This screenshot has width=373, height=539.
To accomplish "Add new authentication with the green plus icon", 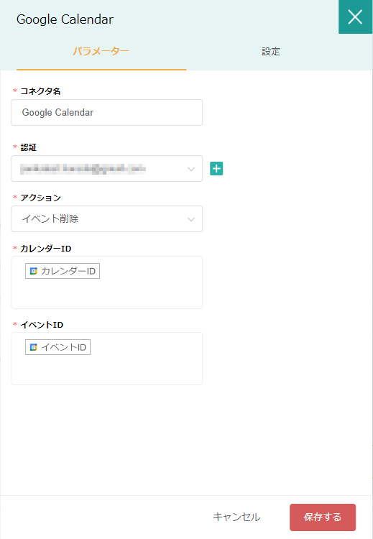I will click(x=216, y=168).
